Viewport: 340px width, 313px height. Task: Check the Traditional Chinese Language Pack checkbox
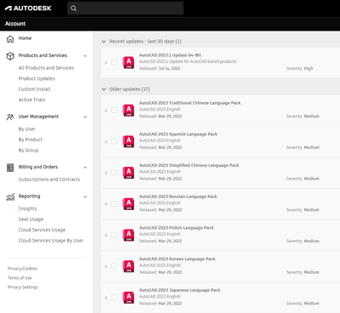pyautogui.click(x=114, y=110)
